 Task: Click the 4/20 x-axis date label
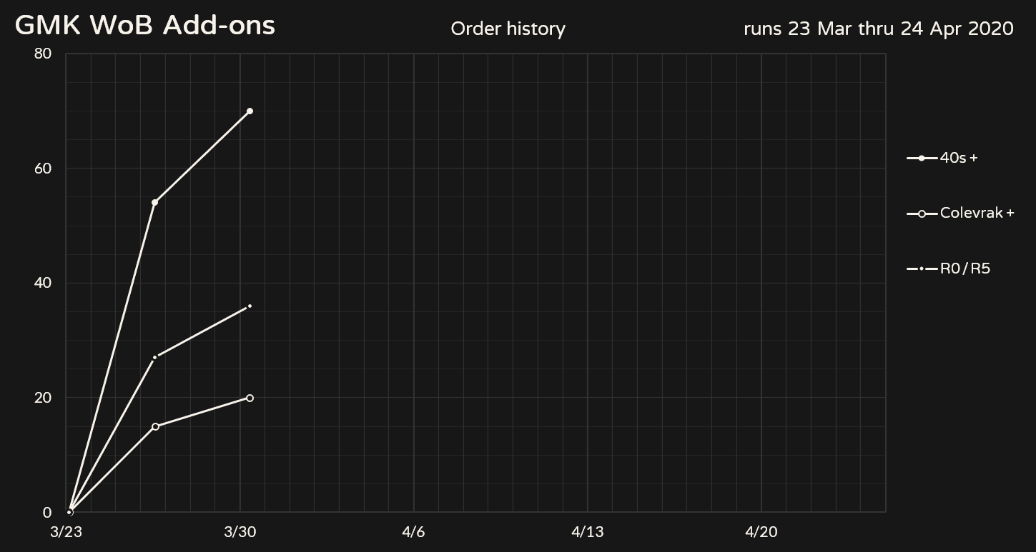point(761,532)
